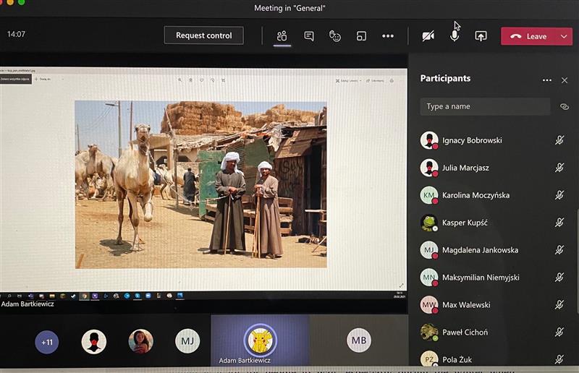Toggle the camera on or off
The height and width of the screenshot is (373, 579).
coord(428,35)
